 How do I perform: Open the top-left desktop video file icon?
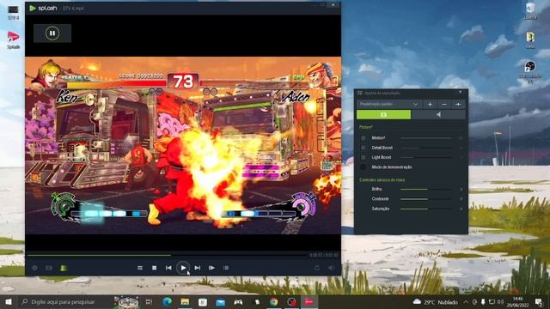(x=14, y=13)
